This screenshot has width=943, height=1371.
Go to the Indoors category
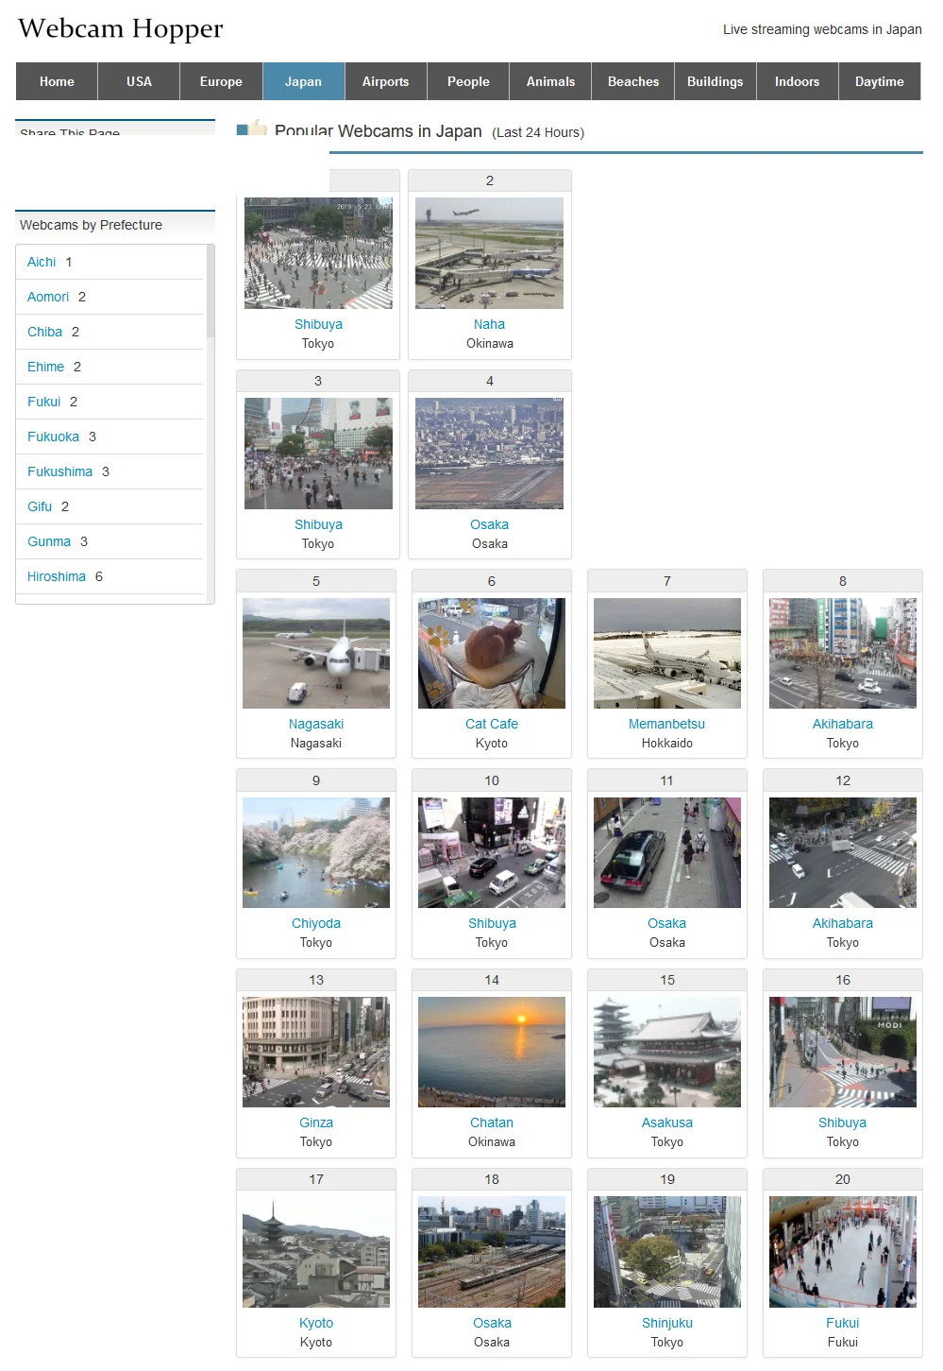tap(798, 81)
